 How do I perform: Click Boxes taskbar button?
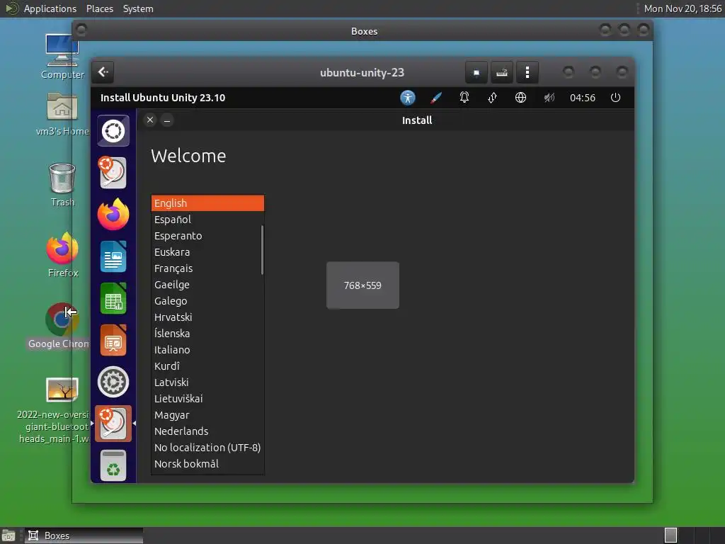[84, 535]
